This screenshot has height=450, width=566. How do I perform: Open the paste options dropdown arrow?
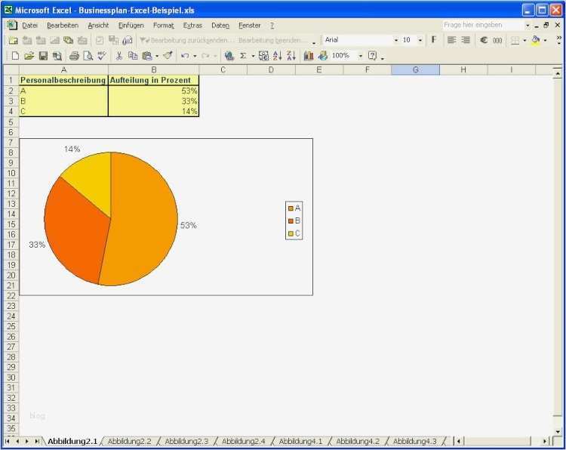point(157,56)
